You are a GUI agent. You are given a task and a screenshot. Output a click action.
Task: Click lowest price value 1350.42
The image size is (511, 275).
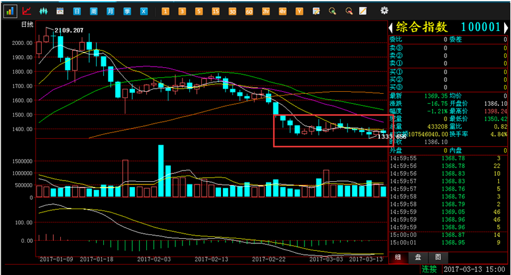[x=496, y=119]
